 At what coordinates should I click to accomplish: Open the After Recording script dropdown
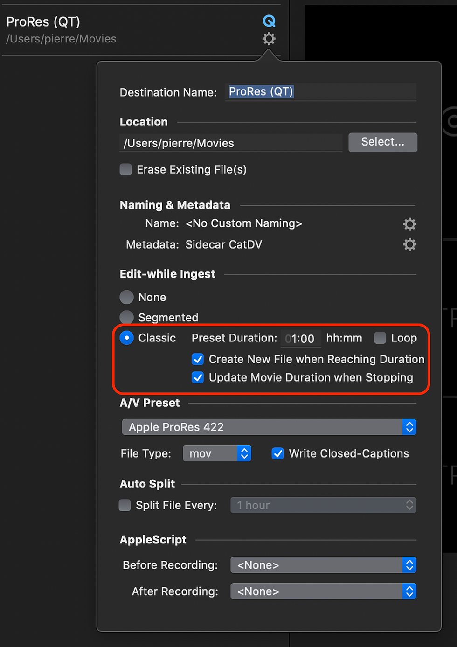(323, 591)
